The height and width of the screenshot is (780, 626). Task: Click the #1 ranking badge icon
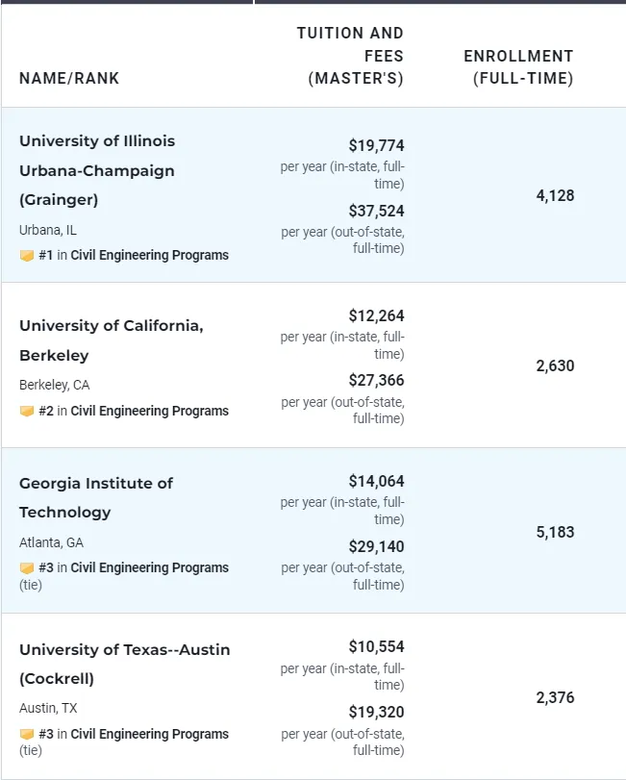(27, 256)
